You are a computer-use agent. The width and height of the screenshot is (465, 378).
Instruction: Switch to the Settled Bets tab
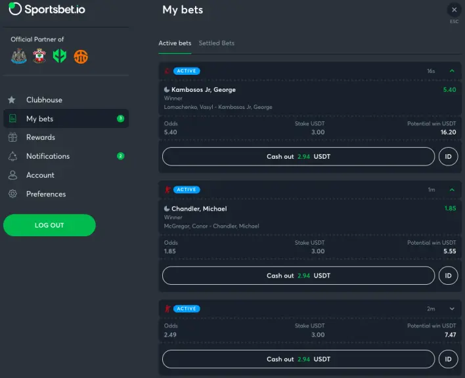pyautogui.click(x=217, y=43)
